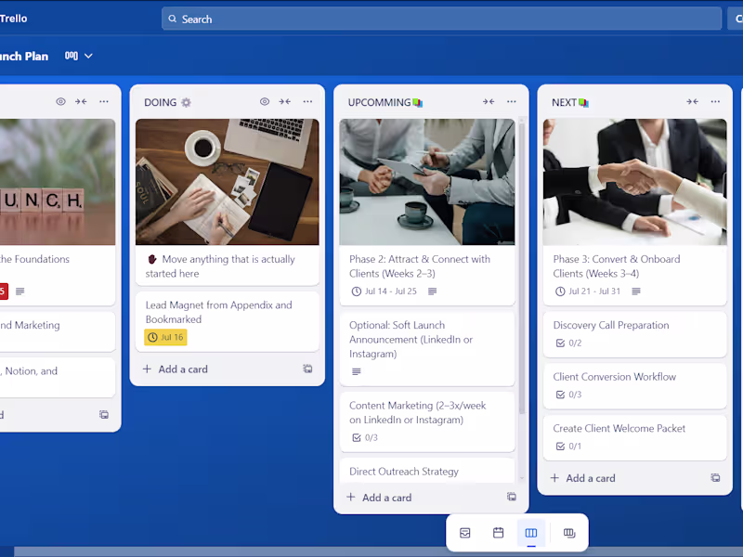Open Client Conversion Workflow card
The image size is (743, 557).
pyautogui.click(x=635, y=385)
